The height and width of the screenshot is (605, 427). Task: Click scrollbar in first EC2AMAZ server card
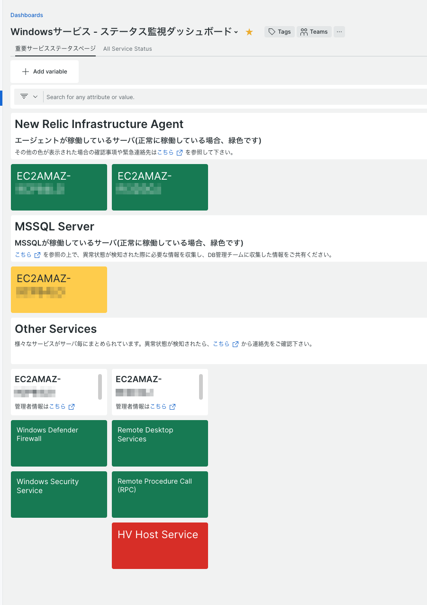coord(100,386)
